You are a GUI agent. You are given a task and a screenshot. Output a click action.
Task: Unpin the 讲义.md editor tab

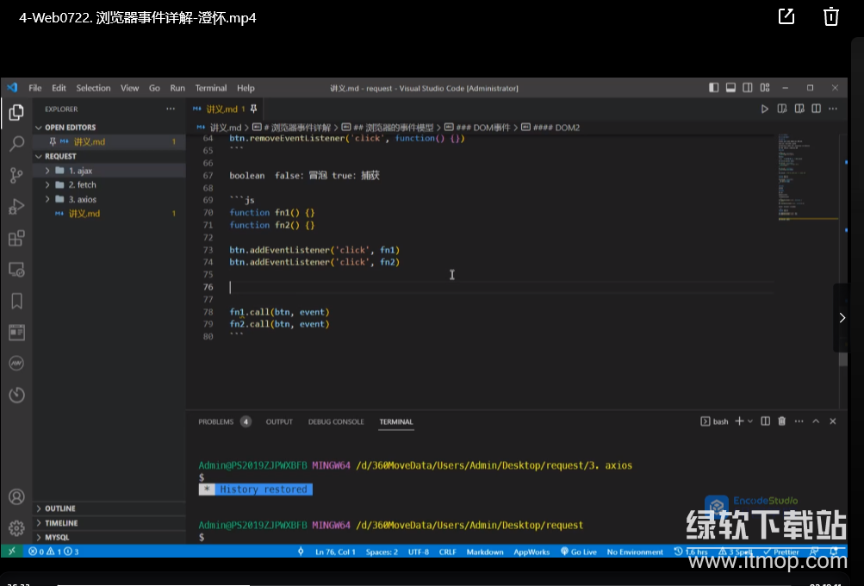pos(253,109)
